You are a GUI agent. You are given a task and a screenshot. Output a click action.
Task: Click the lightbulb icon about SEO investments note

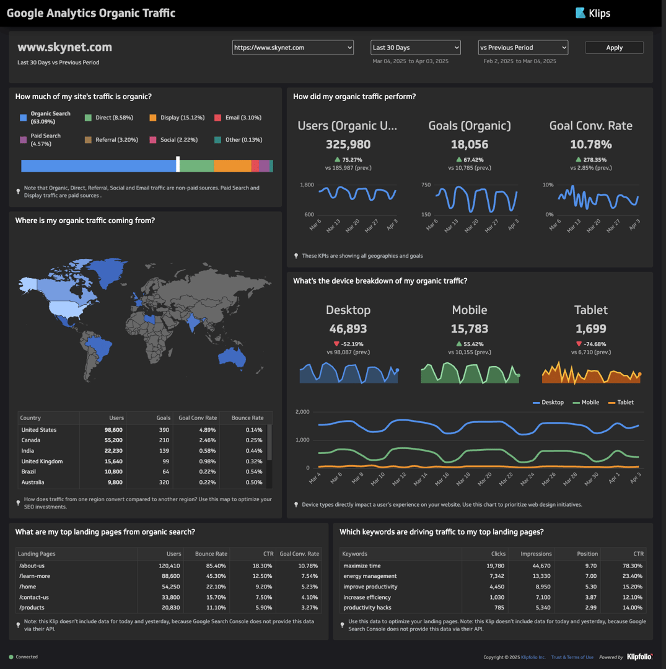coord(18,503)
